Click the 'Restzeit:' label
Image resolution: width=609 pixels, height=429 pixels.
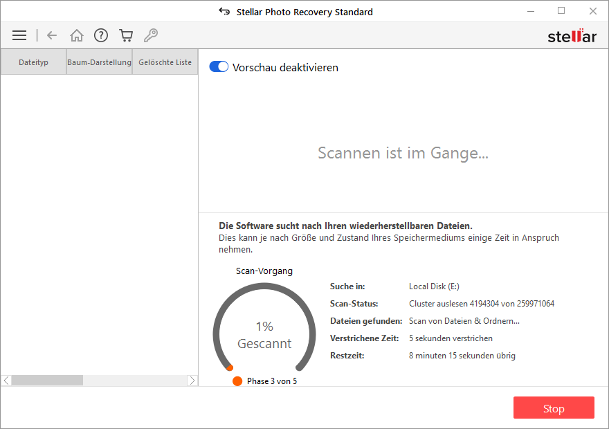pyautogui.click(x=347, y=356)
